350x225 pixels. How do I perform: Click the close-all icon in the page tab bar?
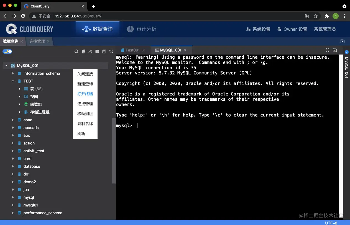coord(343,41)
